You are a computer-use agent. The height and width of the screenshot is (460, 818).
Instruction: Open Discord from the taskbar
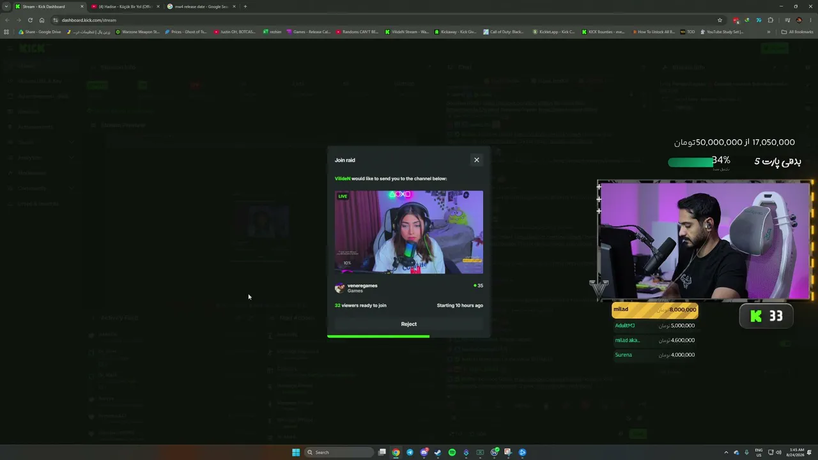tap(424, 452)
